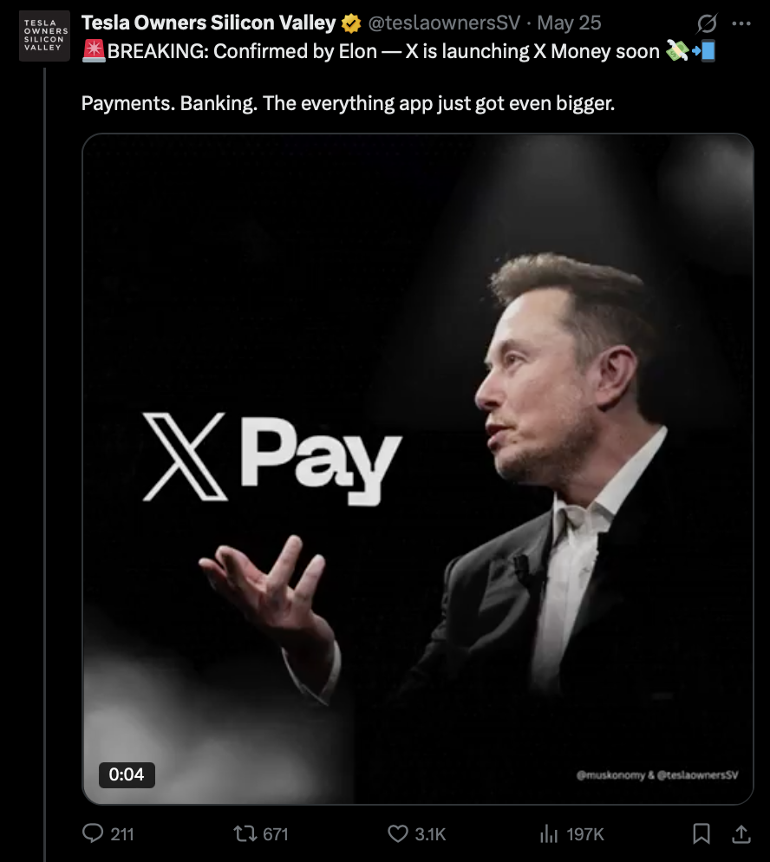This screenshot has width=770, height=862.
Task: Open Tesla Owners Silicon Valley avatar
Action: [44, 36]
